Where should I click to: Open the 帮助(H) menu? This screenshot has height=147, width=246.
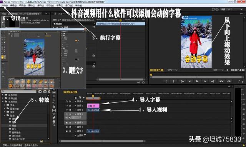pos(79,5)
